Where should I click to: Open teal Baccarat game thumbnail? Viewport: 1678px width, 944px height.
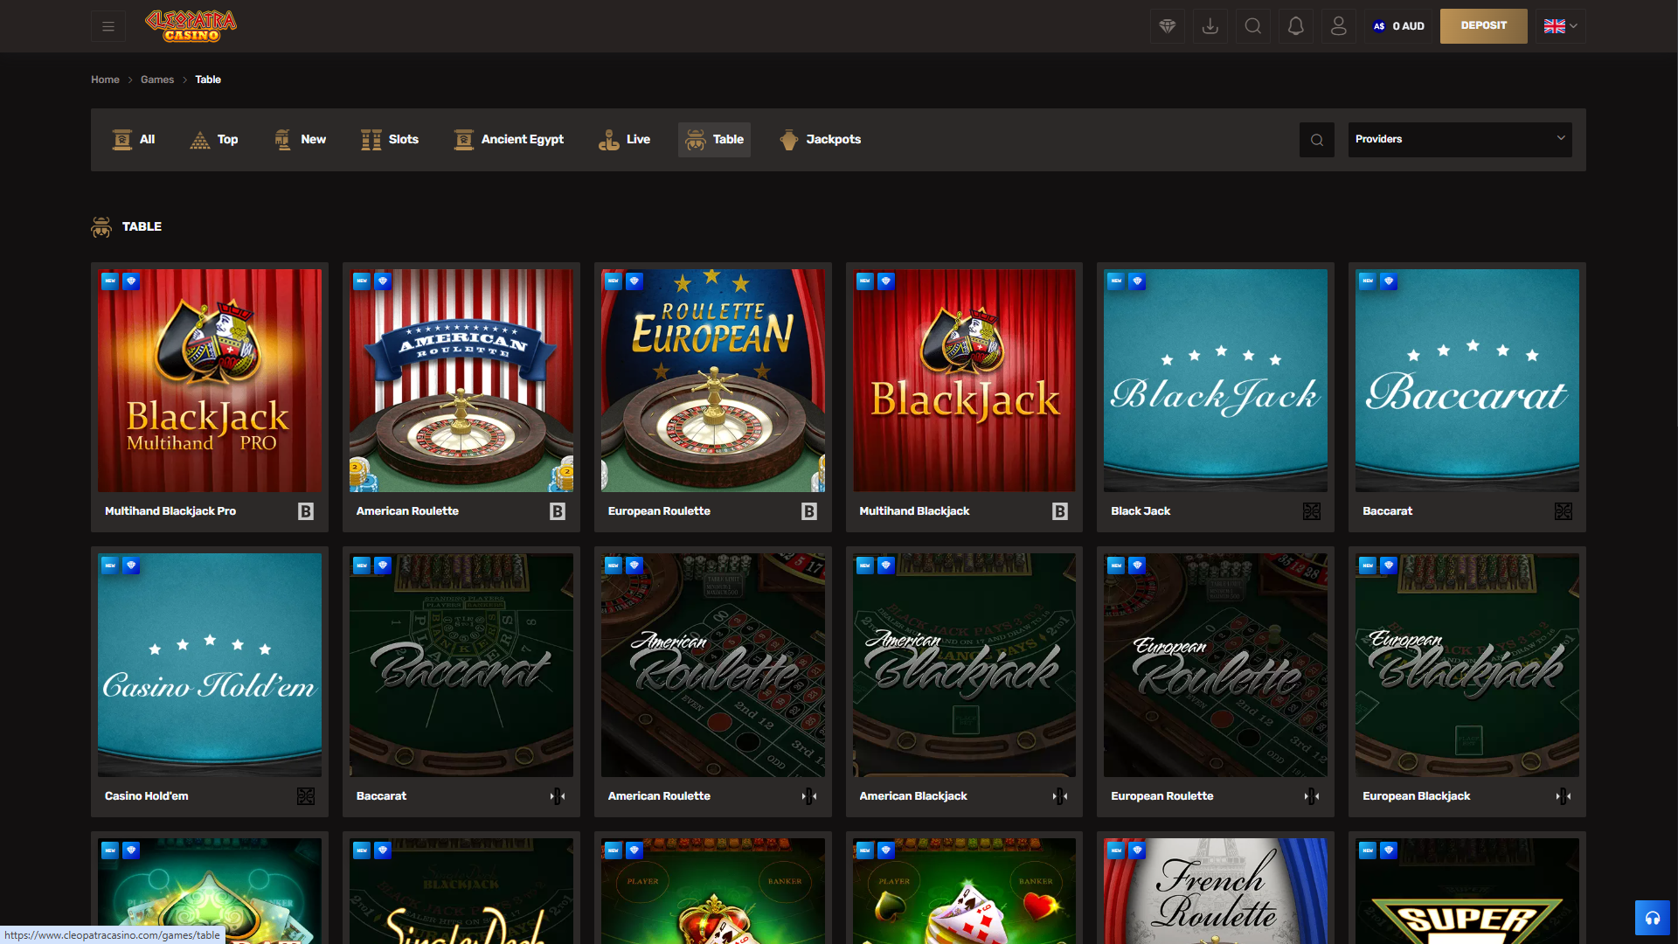click(1467, 380)
